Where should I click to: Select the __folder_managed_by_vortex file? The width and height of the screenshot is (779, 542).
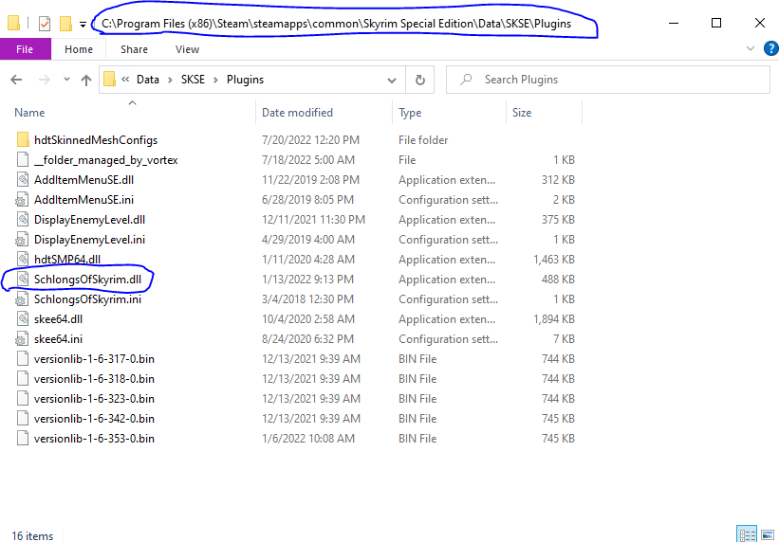106,160
